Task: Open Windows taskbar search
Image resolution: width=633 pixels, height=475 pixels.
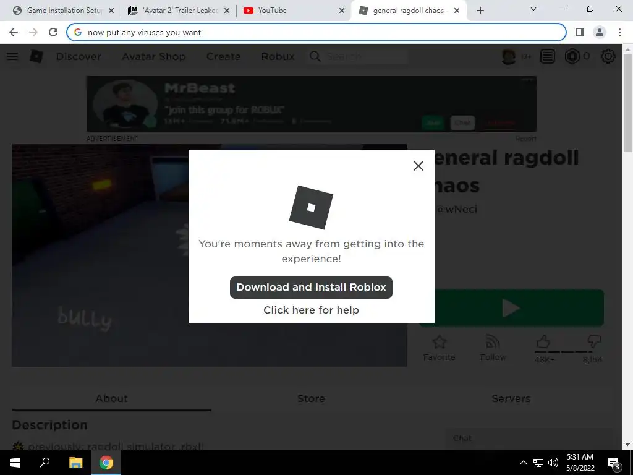Action: pos(45,463)
